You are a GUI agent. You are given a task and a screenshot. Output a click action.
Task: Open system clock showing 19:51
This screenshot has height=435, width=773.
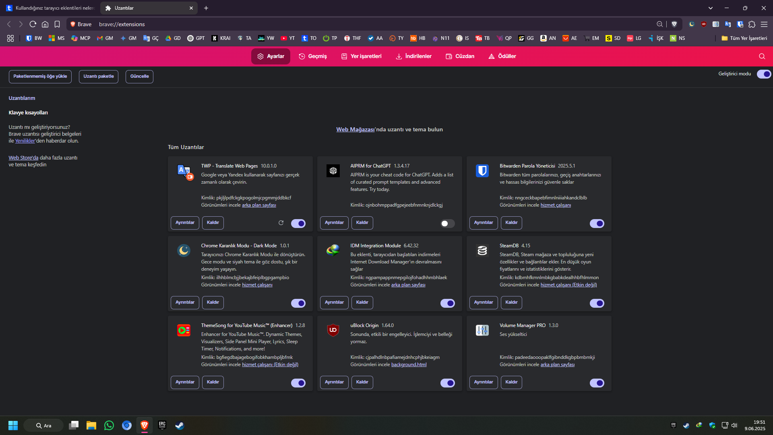tap(755, 425)
